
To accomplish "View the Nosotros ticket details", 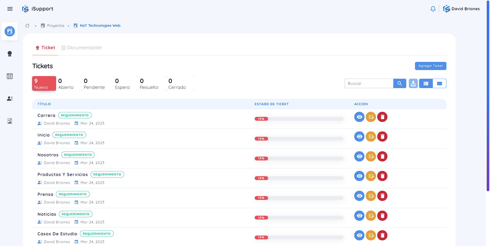I will tap(359, 156).
